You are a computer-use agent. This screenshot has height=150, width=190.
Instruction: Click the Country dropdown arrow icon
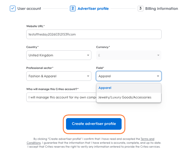88,55
